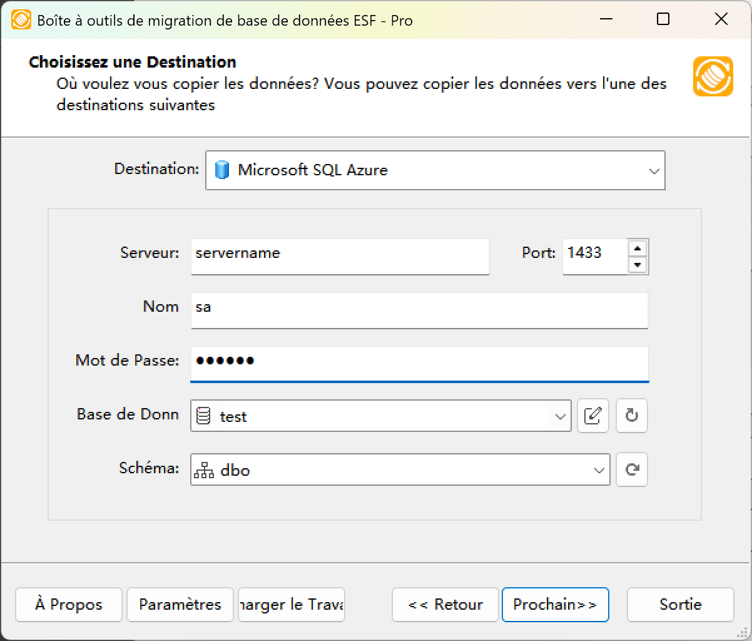Click the refresh icon beside database list
The image size is (752, 641).
point(631,416)
